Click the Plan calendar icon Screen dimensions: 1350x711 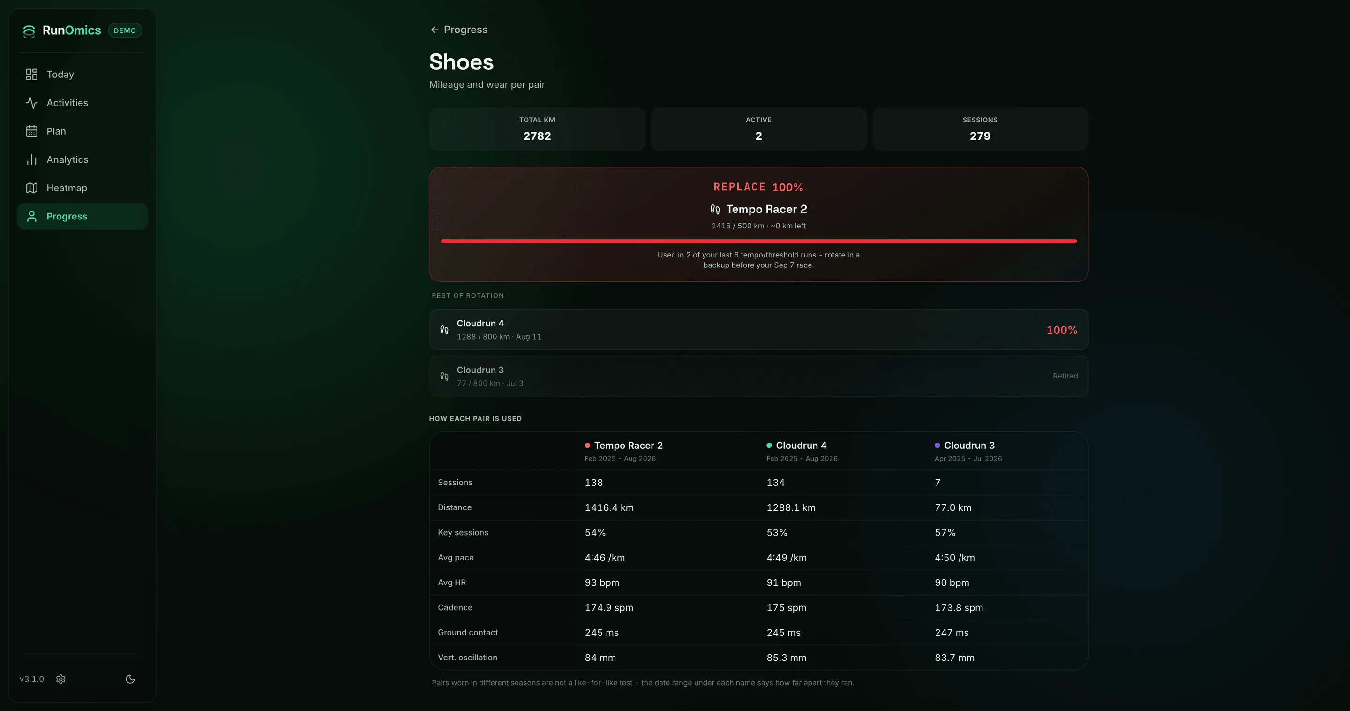[31, 131]
